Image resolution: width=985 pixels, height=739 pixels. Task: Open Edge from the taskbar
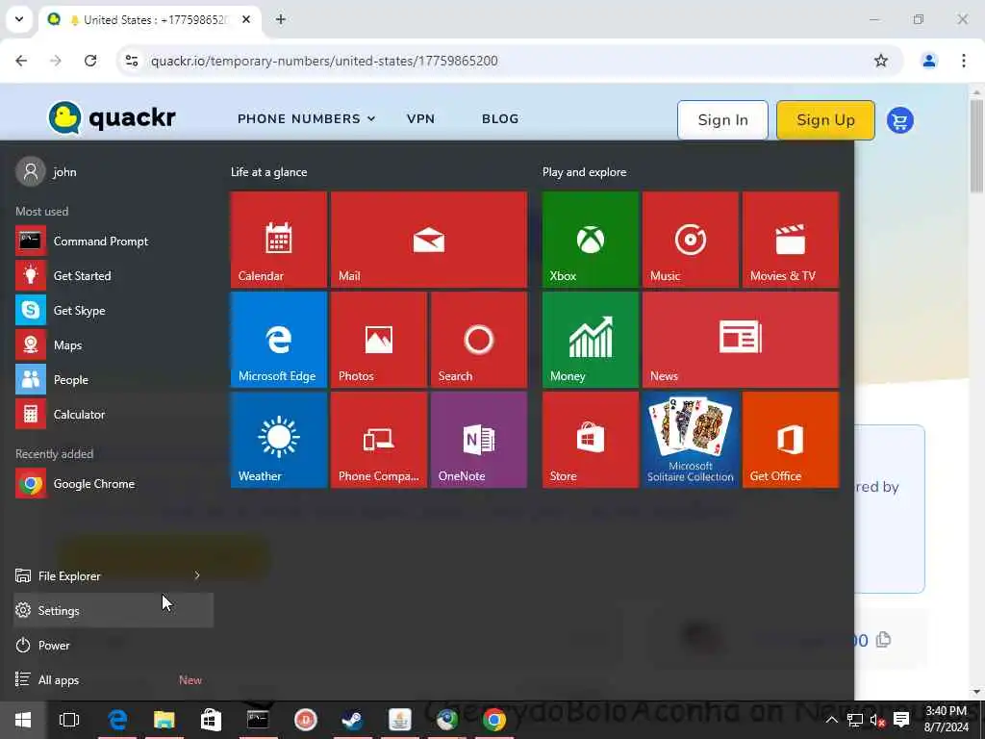click(117, 720)
